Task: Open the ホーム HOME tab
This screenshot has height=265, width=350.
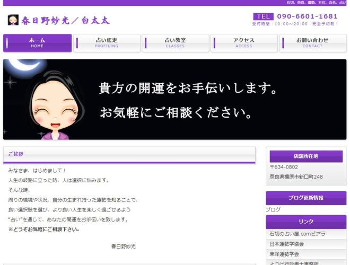Action: point(37,43)
